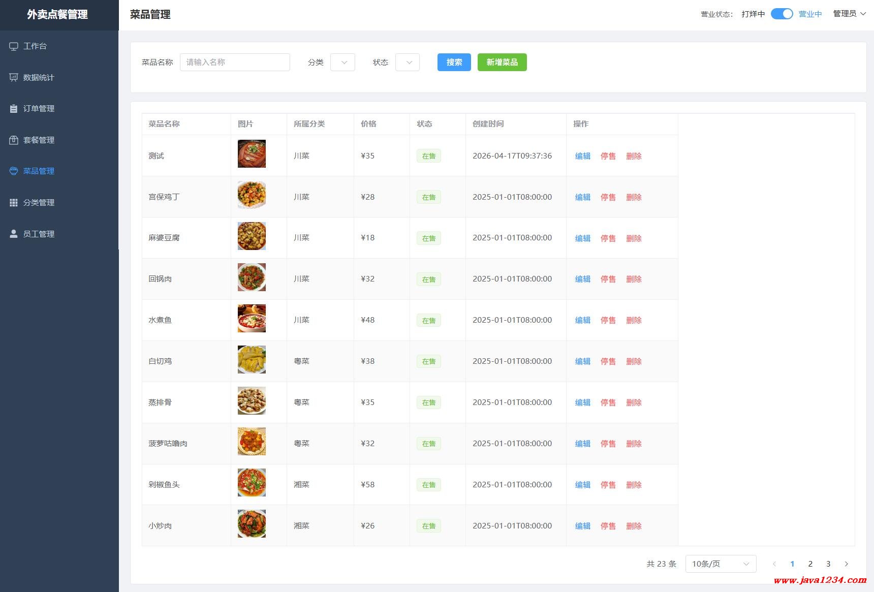Viewport: 874px width, 592px height.
Task: Click the 数据统计 chart icon
Action: point(14,77)
